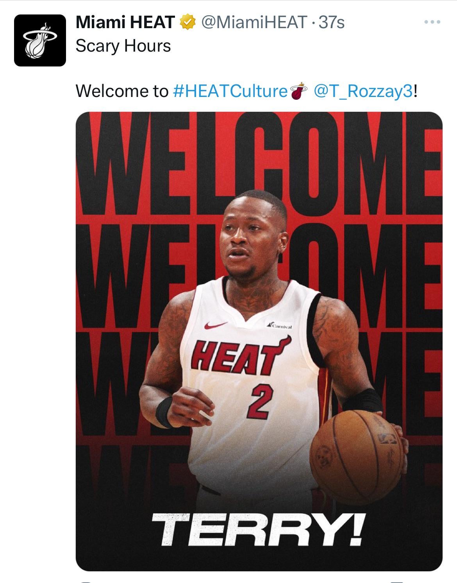Viewport: 457px width, 583px height.
Task: Click the black wristband near the ball
Action: (x=363, y=400)
